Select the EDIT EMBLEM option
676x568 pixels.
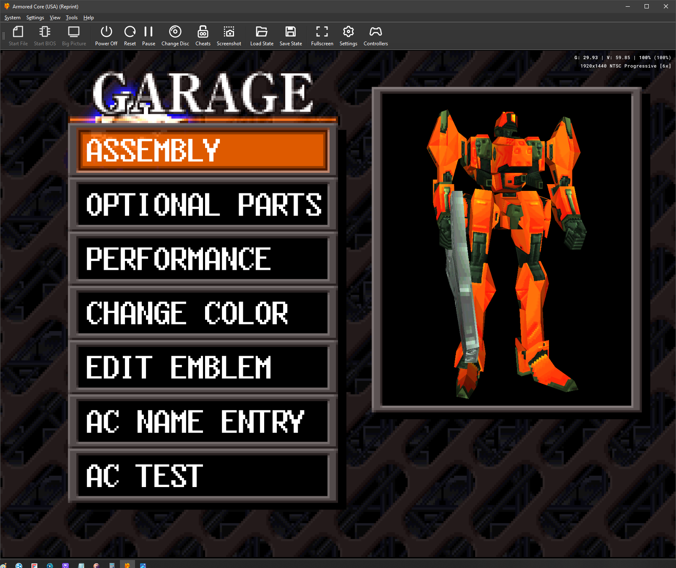pos(203,367)
